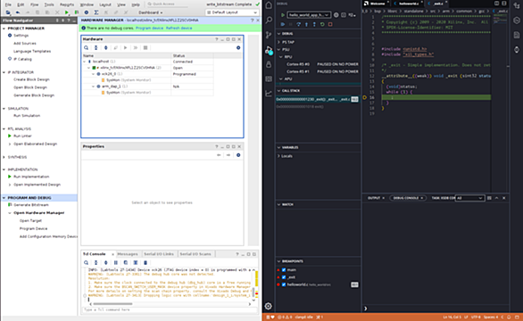Screen dimensions: 523x321
Task: Open Source Control view in activity bar
Action: 269,35
